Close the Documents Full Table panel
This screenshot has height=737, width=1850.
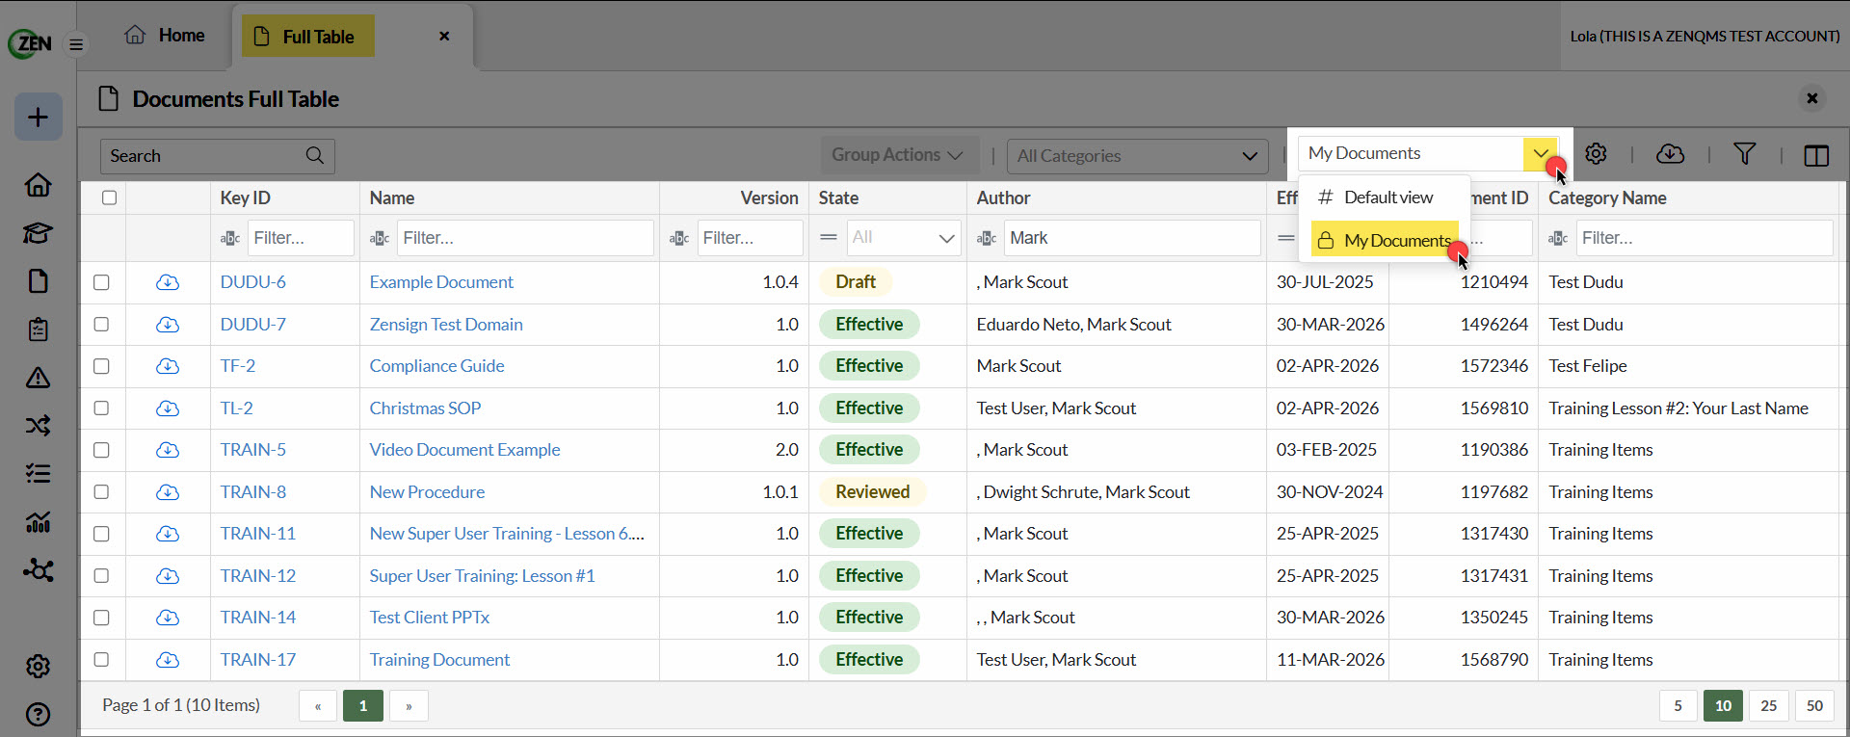click(x=1811, y=98)
